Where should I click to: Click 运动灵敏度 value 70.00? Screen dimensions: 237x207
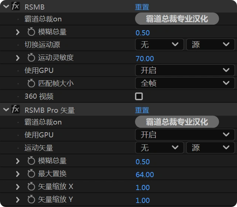(145, 59)
